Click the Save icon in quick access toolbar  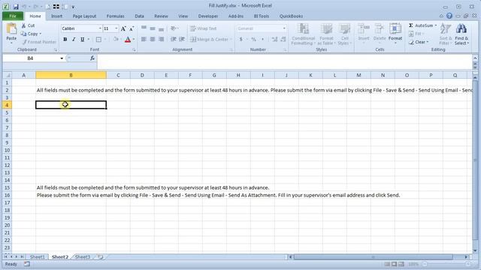[x=15, y=7]
